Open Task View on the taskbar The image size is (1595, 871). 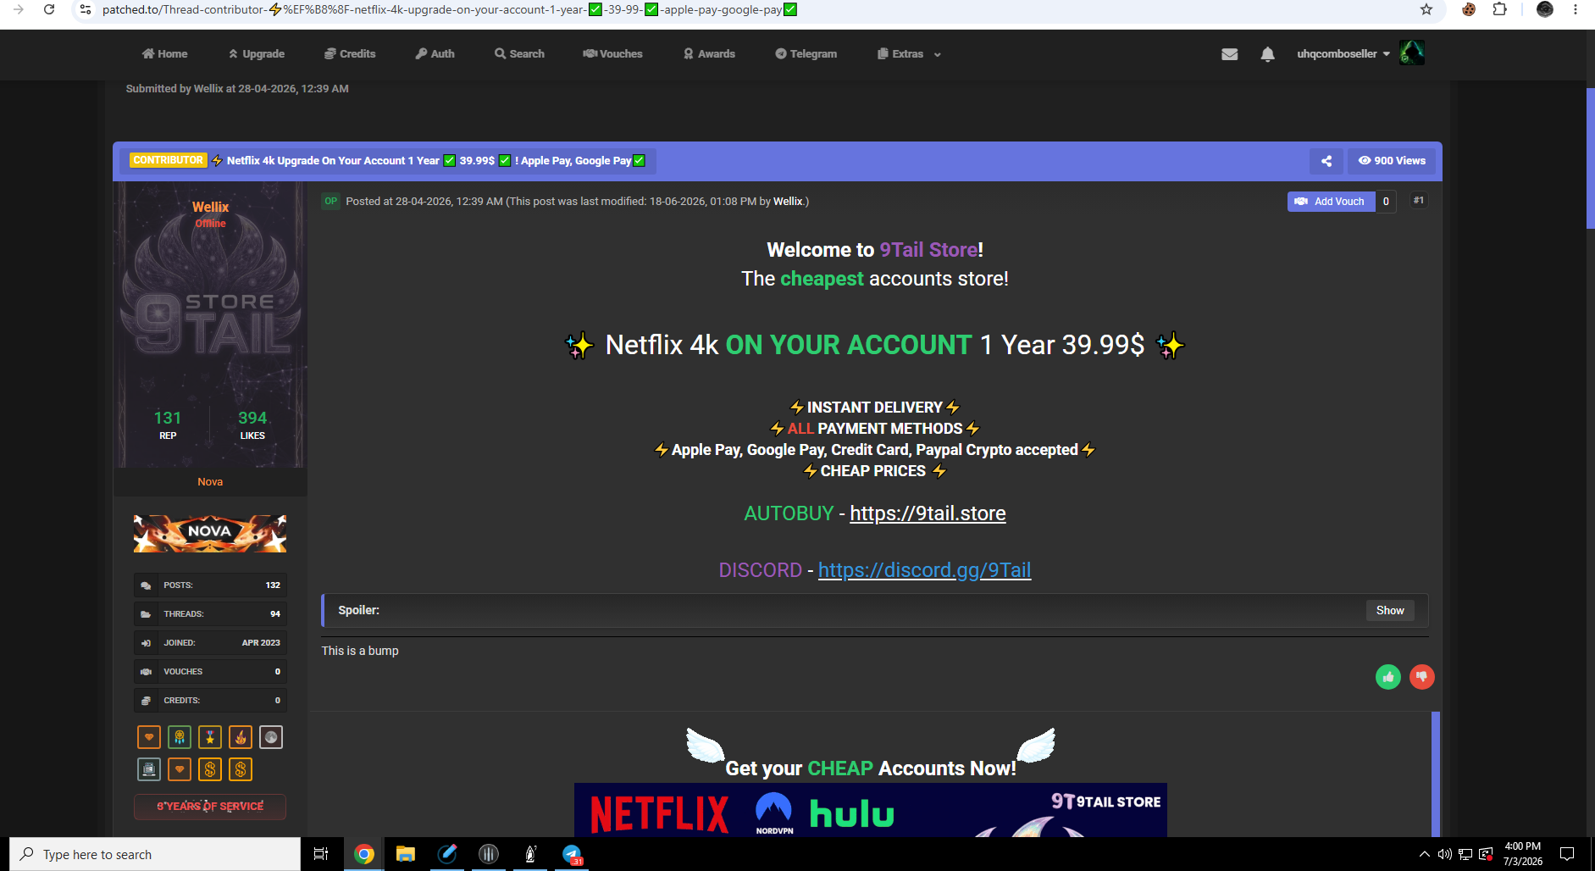tap(321, 854)
